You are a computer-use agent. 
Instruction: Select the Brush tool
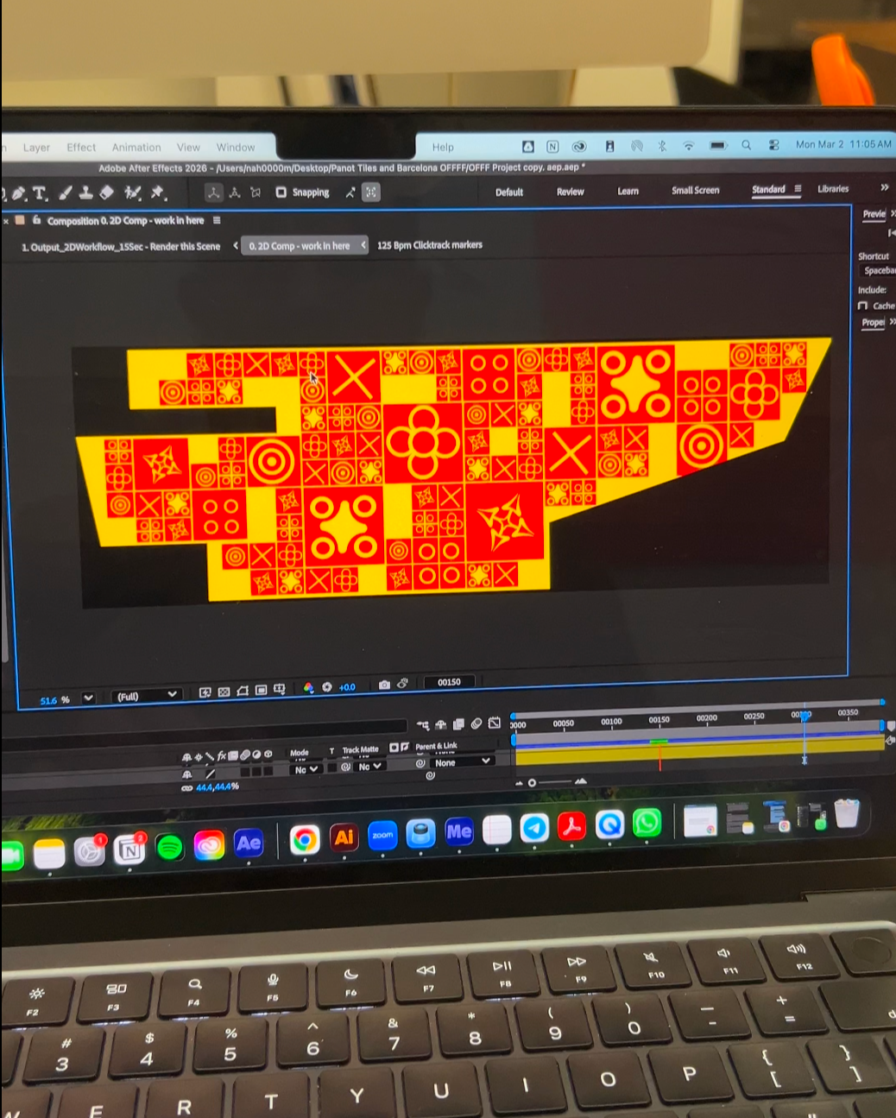[65, 193]
